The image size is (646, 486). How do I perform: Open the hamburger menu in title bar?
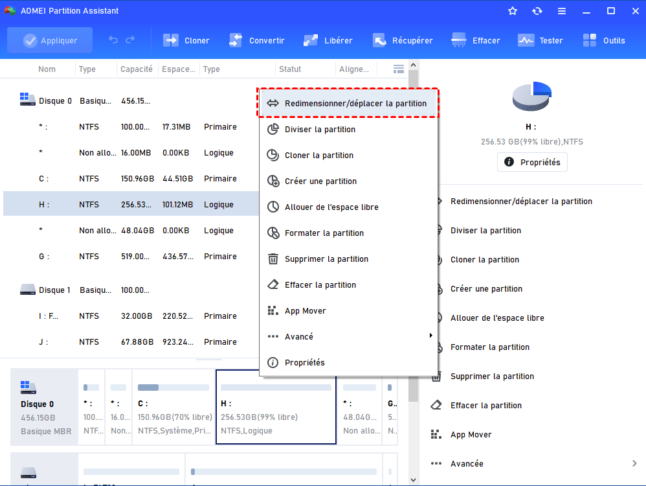click(561, 11)
